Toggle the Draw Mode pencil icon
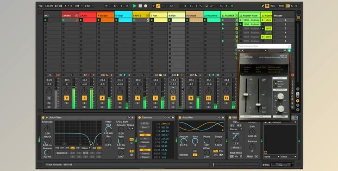 pyautogui.click(x=263, y=6)
